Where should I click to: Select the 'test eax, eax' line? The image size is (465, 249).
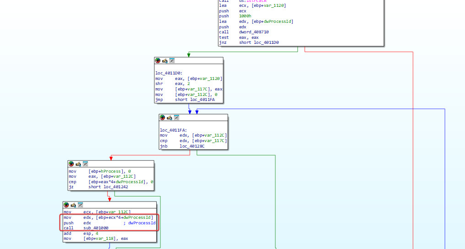tap(239, 37)
